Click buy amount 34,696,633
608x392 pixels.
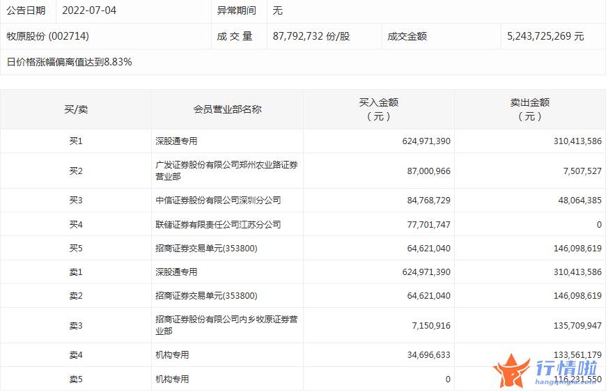tap(428, 355)
